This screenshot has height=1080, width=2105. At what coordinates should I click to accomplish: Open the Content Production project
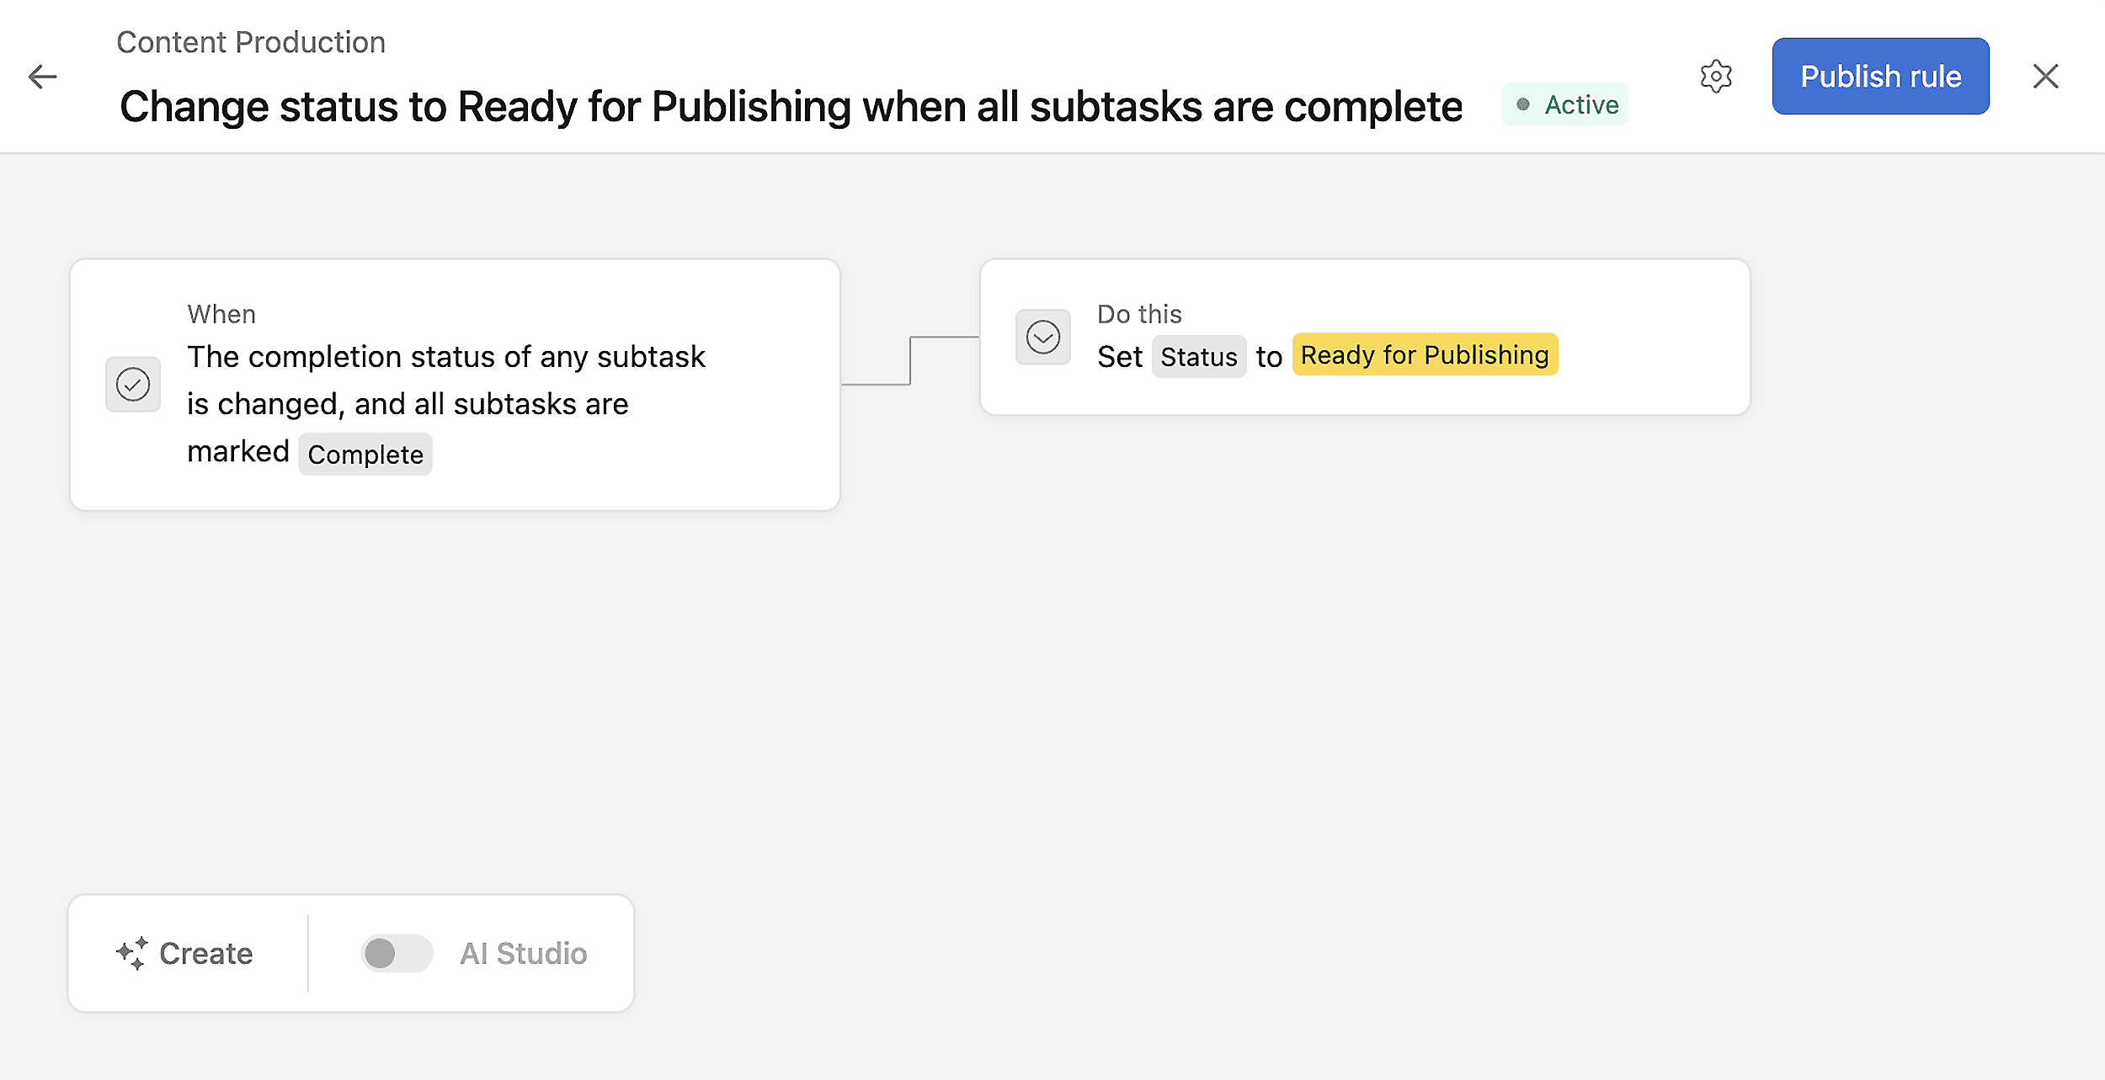coord(250,41)
